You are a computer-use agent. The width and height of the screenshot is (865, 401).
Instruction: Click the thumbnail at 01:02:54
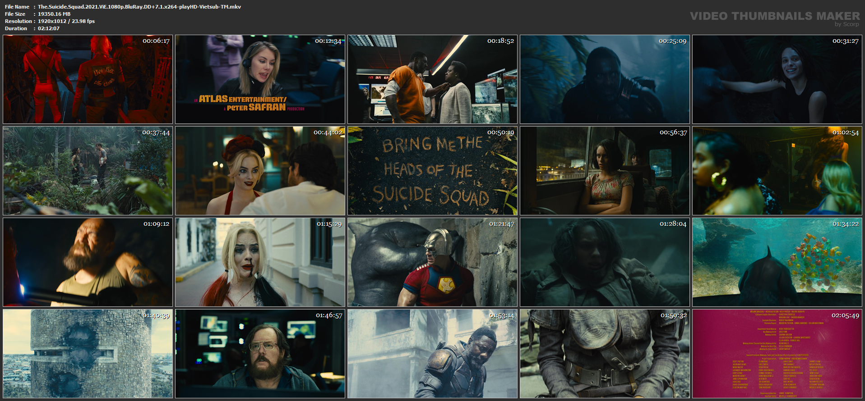point(777,171)
